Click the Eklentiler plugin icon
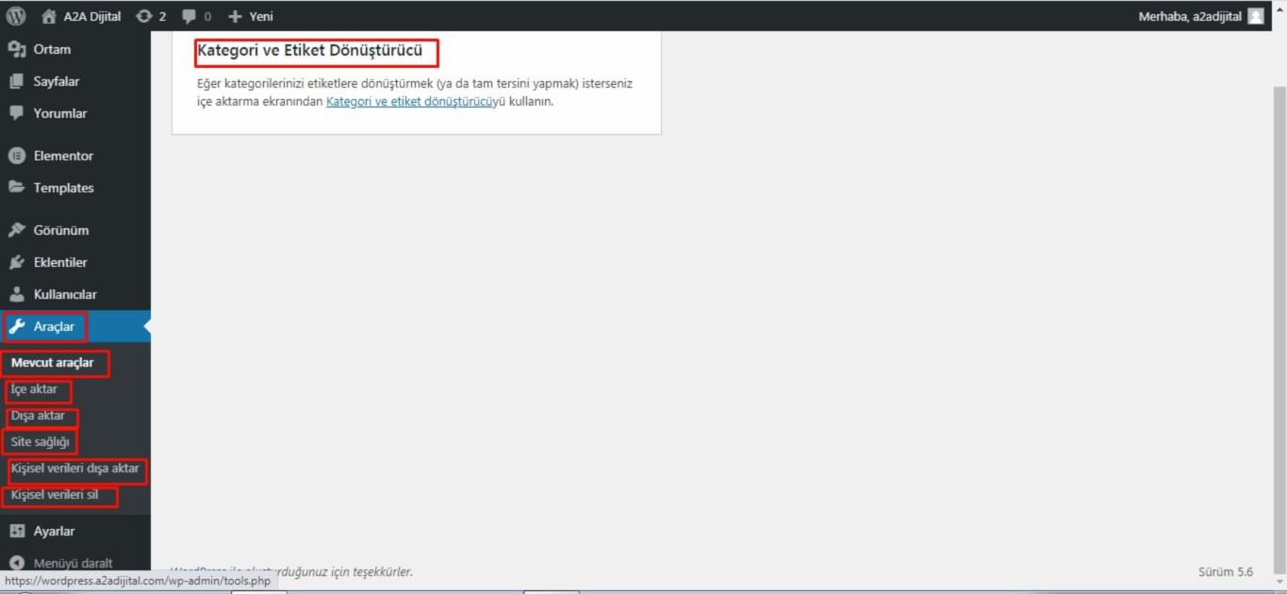This screenshot has height=594, width=1287. point(16,262)
